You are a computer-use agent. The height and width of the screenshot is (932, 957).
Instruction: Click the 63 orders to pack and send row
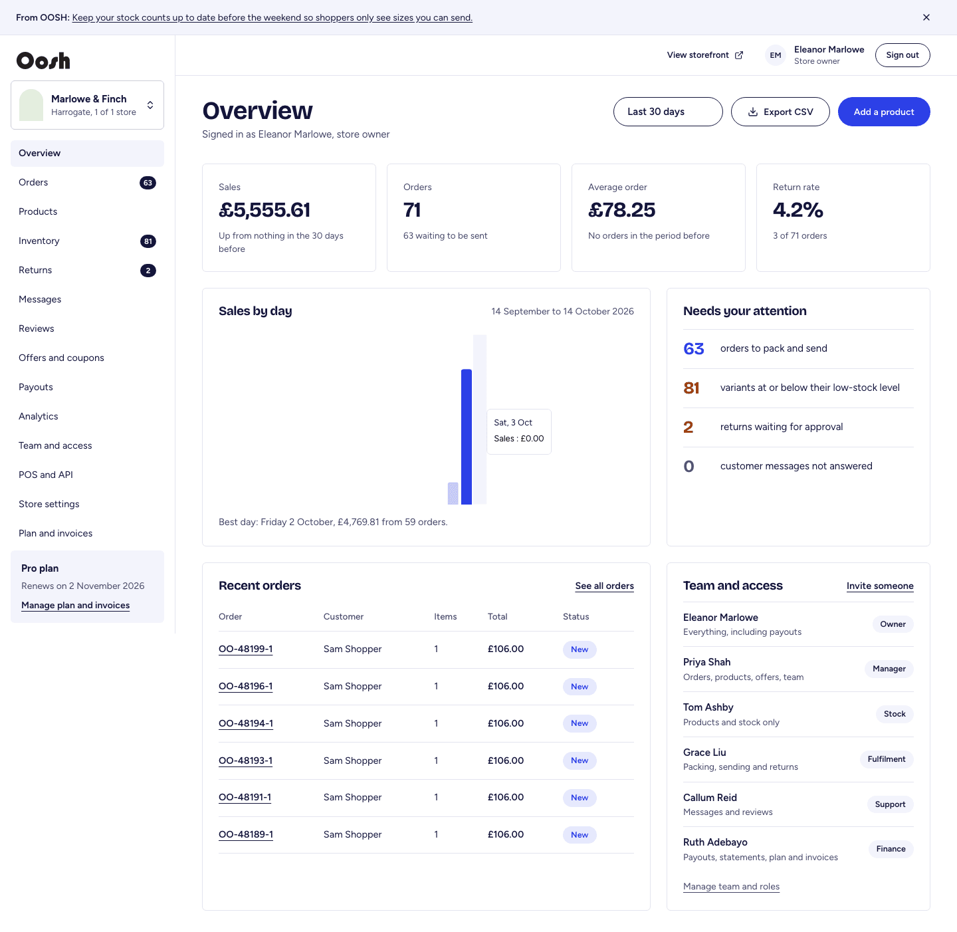point(798,349)
